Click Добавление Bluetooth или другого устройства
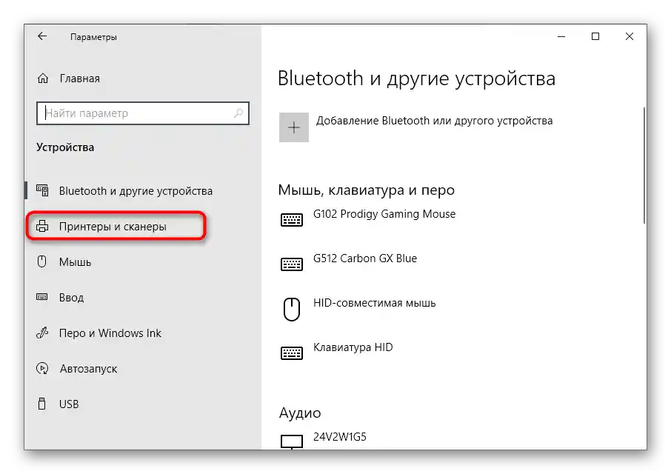The image size is (671, 474). (434, 121)
